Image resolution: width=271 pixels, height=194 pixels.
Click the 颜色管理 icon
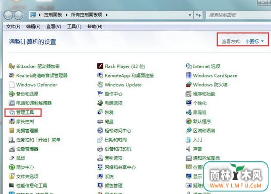(x=100, y=185)
